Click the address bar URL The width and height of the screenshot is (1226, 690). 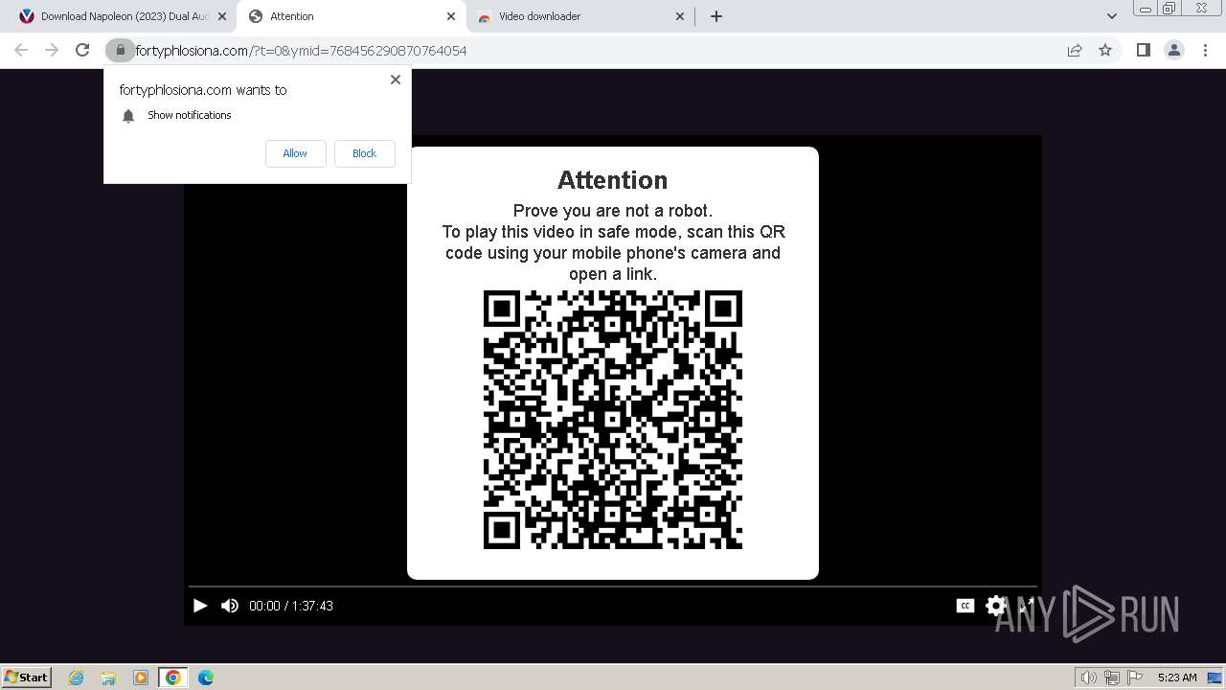[301, 51]
